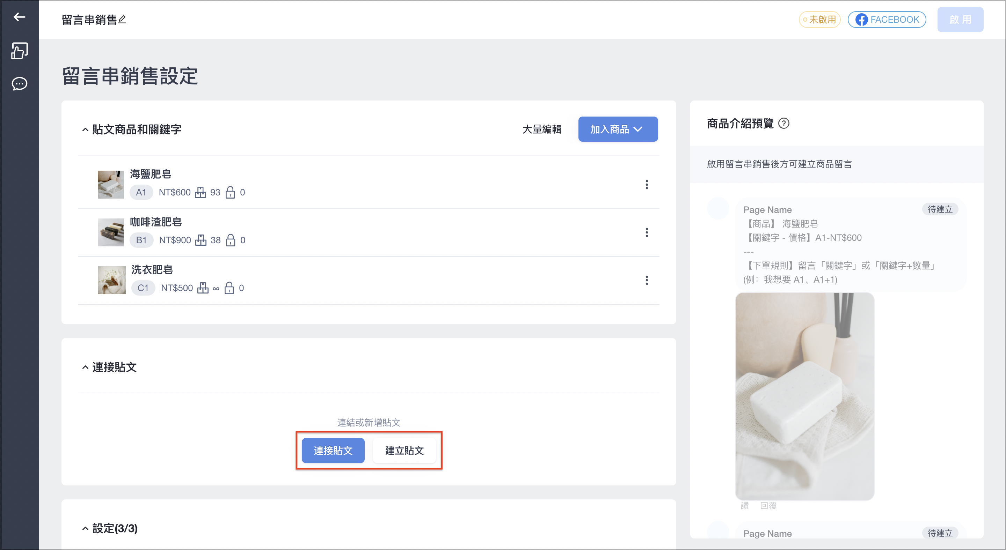Open more options for 洗衣肥皂
The height and width of the screenshot is (550, 1006).
(647, 280)
